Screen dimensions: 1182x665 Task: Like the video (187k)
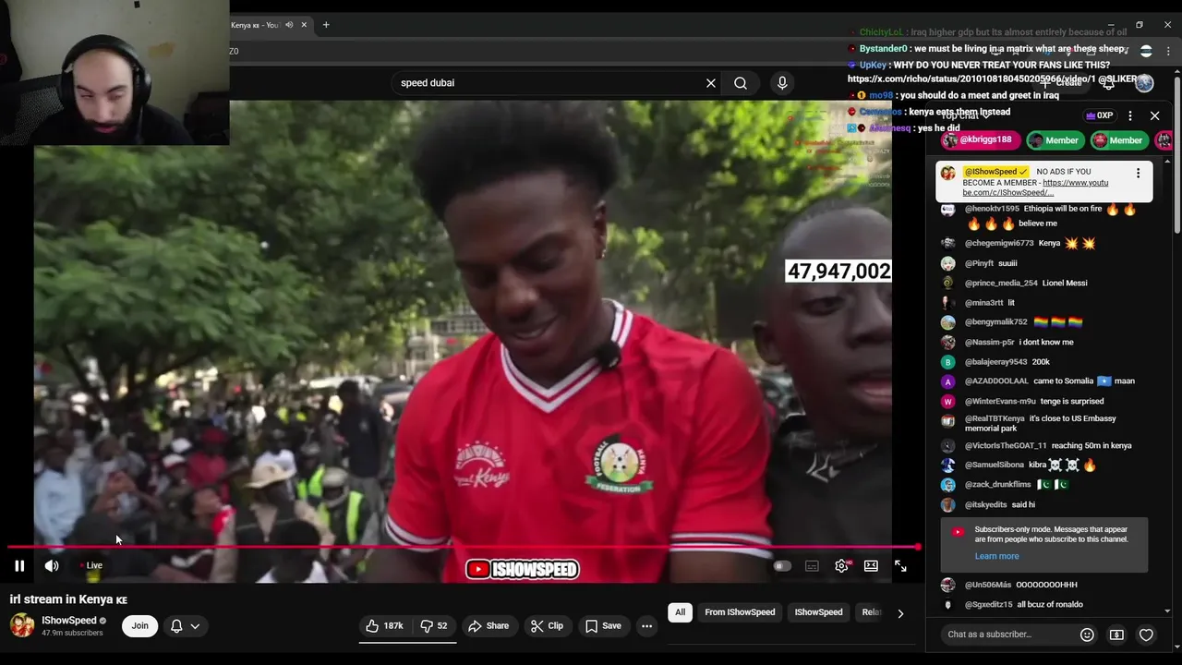[x=384, y=626]
